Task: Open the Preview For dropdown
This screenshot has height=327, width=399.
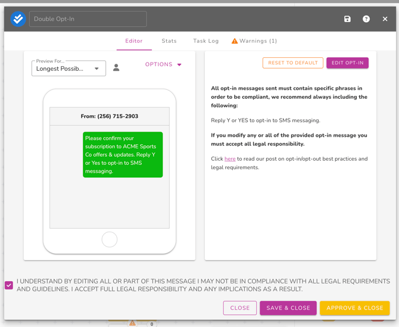Action: [68, 68]
